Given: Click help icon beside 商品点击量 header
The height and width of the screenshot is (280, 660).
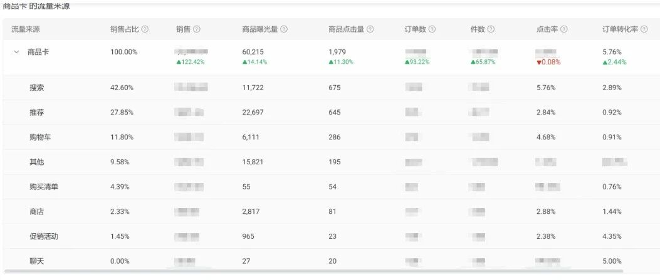Looking at the screenshot, I should [x=370, y=29].
